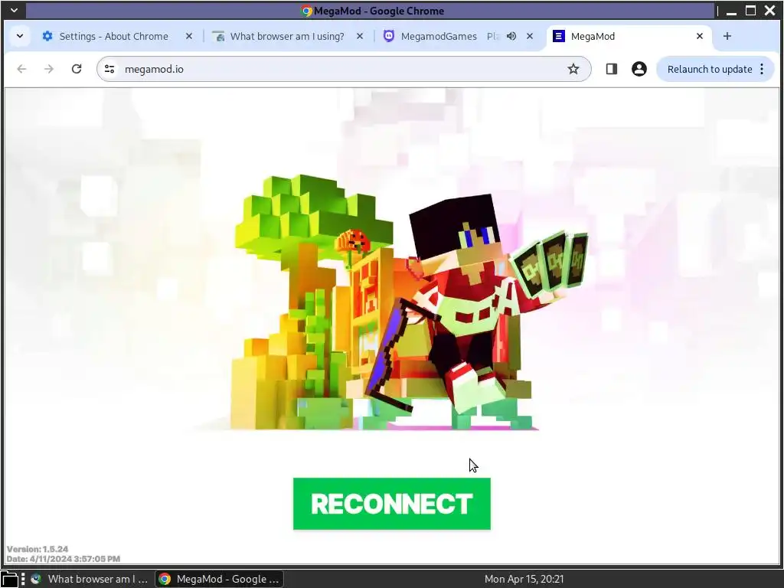Image resolution: width=784 pixels, height=588 pixels.
Task: Go back using the browser back arrow
Action: (21, 69)
